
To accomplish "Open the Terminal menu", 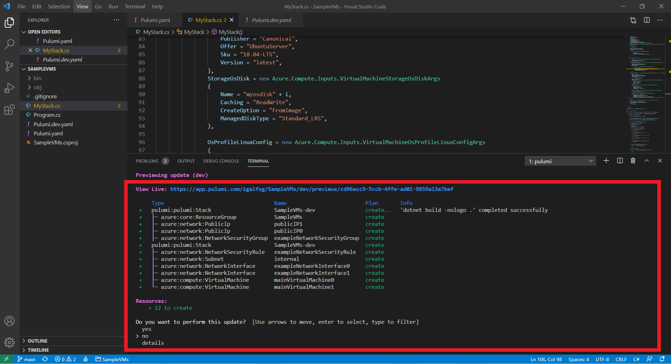I will point(135,6).
